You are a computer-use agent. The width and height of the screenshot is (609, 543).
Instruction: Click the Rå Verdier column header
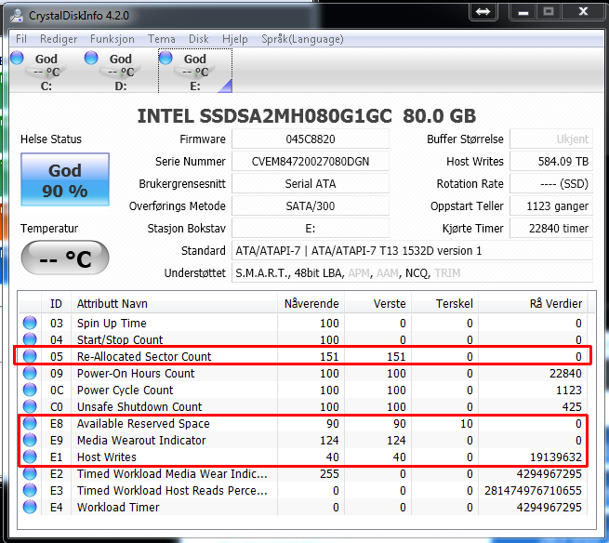pos(533,303)
